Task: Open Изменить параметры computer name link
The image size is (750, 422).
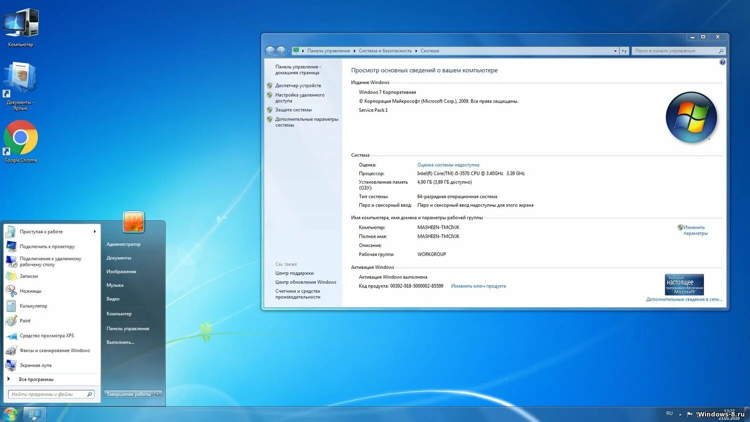Action: (x=694, y=230)
